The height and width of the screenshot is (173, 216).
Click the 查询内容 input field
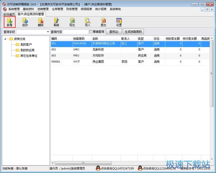[75, 32]
